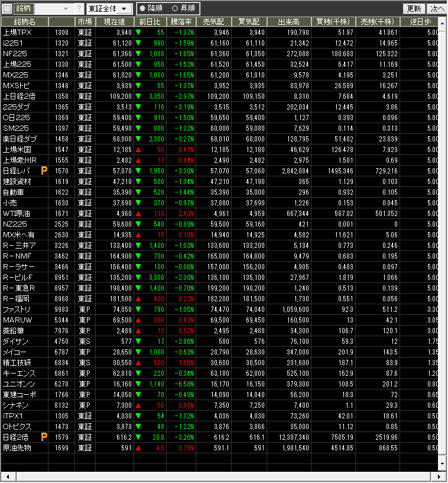Click the red up arrow in 精工技研 row
Viewport: 448px width, 483px height.
click(x=138, y=362)
